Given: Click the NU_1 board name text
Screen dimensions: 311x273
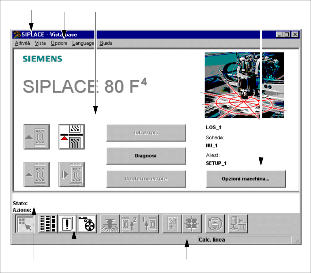Looking at the screenshot, I should (x=211, y=146).
